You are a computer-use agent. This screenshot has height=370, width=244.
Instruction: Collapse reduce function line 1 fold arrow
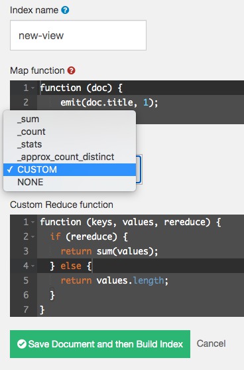32,222
